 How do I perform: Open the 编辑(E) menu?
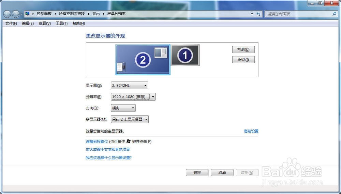[28, 23]
